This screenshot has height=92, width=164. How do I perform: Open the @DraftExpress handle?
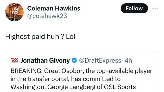coord(100,60)
